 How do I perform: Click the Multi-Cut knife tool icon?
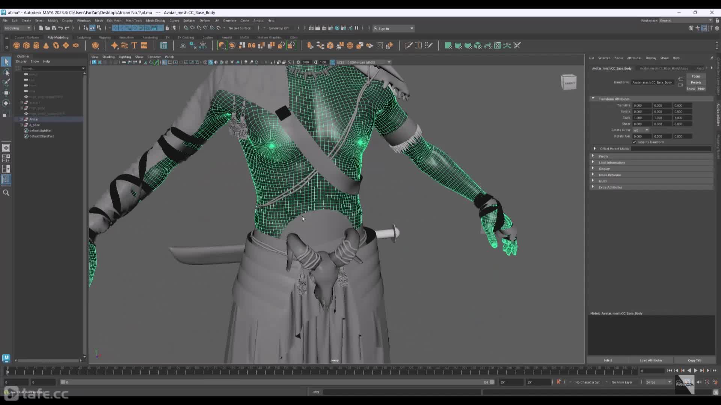click(x=409, y=45)
